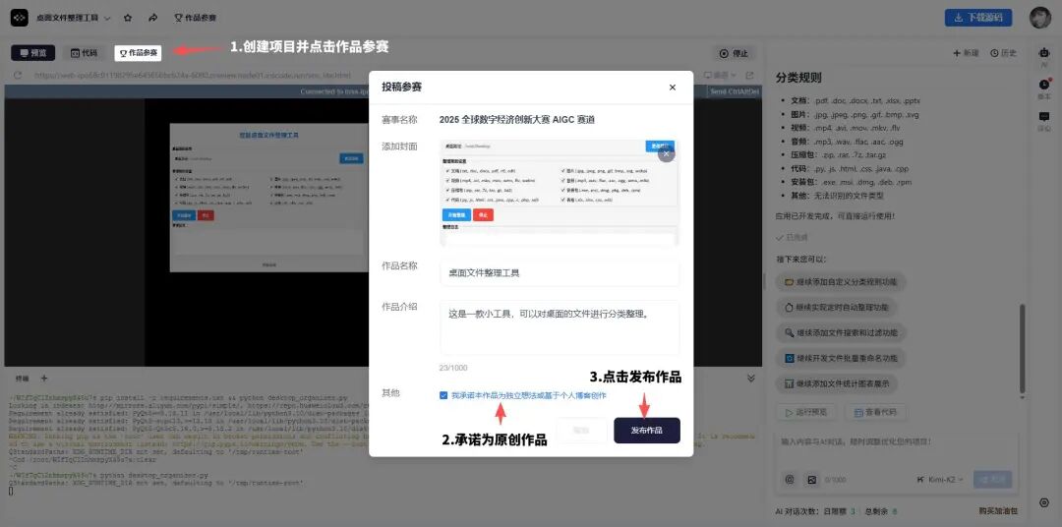Edit the 作品介绍 description text area
Image resolution: width=1062 pixels, height=527 pixels.
[x=560, y=327]
